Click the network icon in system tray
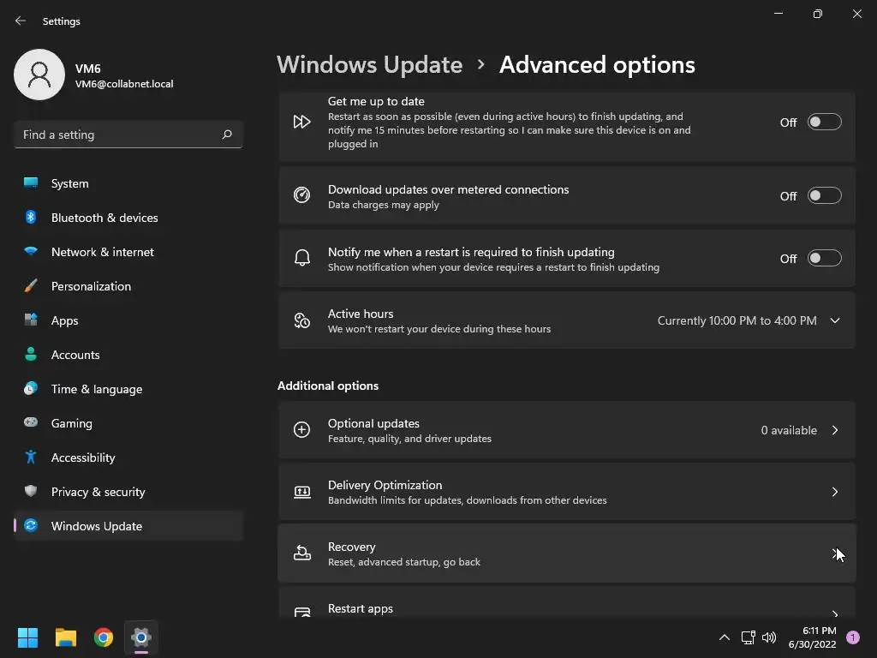This screenshot has width=877, height=658. 748,637
